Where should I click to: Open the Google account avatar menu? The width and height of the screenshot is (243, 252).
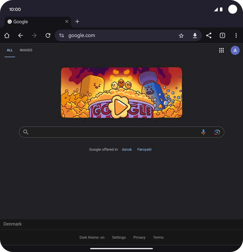[x=235, y=50]
